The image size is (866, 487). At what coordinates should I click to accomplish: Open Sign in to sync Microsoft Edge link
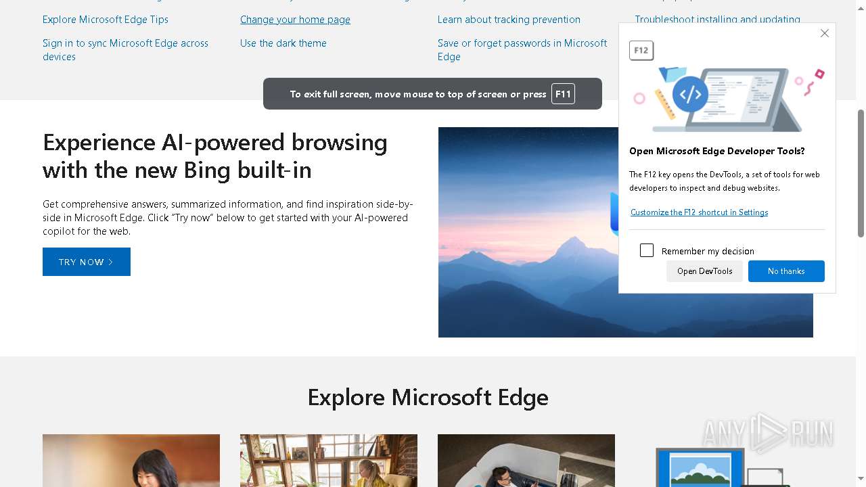(x=125, y=50)
